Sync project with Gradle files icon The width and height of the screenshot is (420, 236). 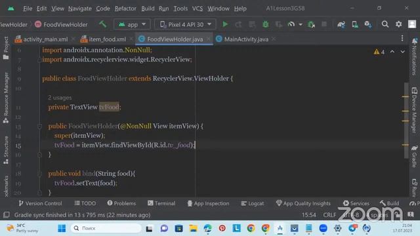[x=341, y=24]
